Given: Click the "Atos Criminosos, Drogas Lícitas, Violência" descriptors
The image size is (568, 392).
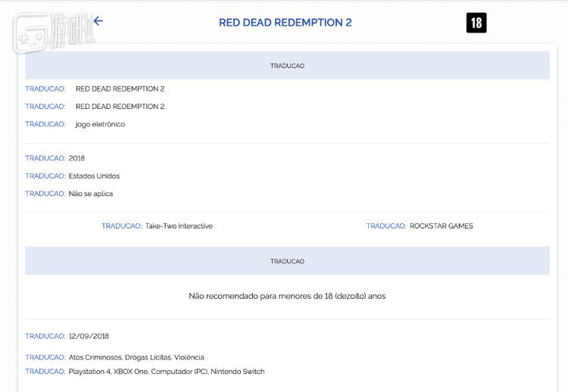Looking at the screenshot, I should click(136, 357).
